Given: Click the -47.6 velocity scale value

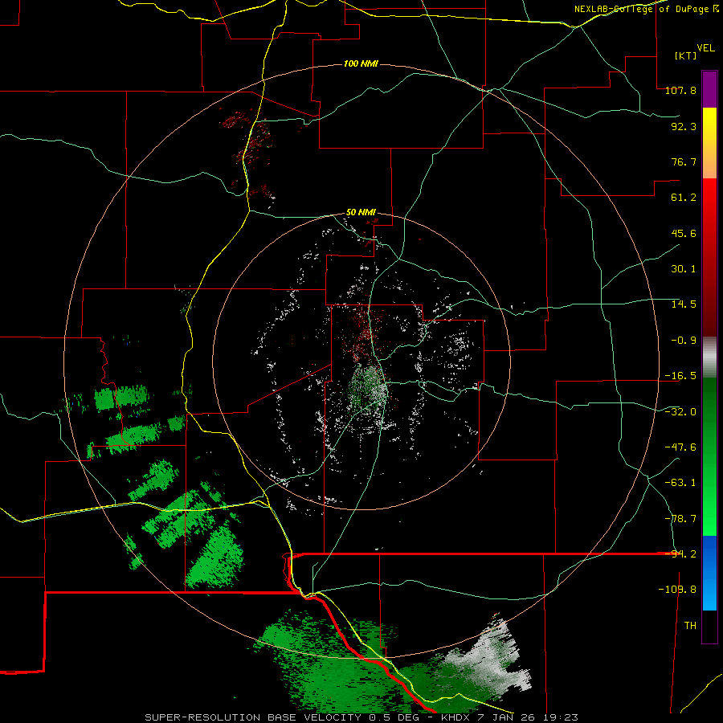Looking at the screenshot, I should tap(680, 447).
